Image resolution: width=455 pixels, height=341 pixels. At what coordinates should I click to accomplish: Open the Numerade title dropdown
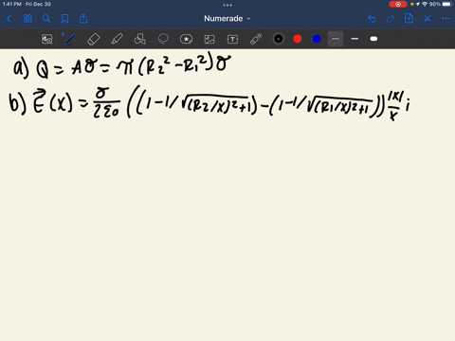(x=227, y=19)
